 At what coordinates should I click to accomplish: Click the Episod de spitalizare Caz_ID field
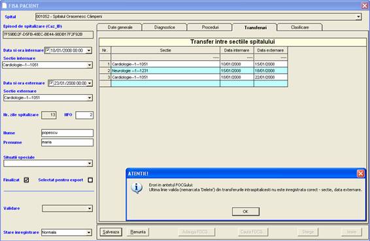48,35
